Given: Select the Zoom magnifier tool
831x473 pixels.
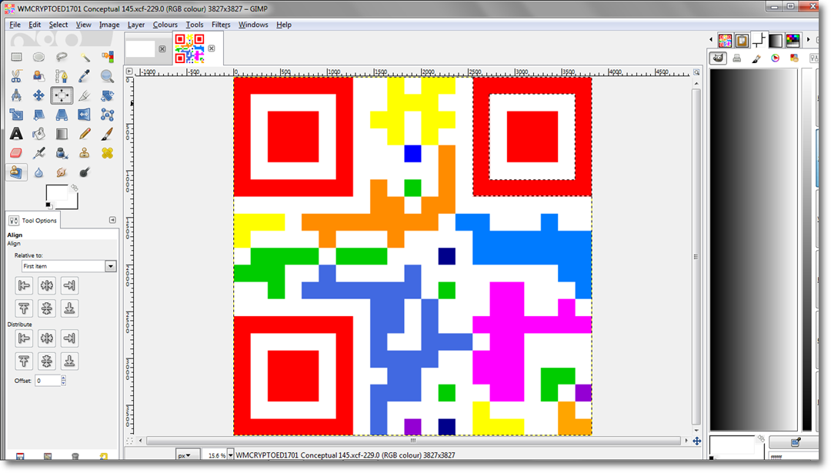Looking at the screenshot, I should click(107, 76).
